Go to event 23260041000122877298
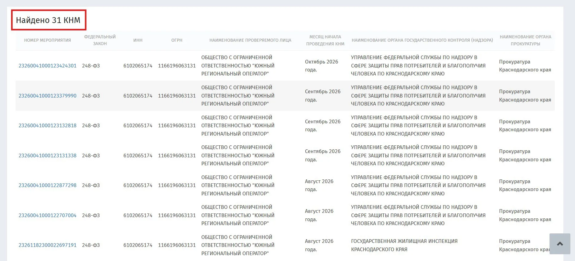Image resolution: width=575 pixels, height=261 pixels. point(48,185)
